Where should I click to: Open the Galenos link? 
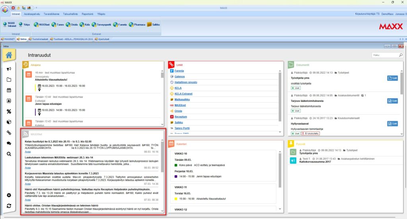(180, 76)
